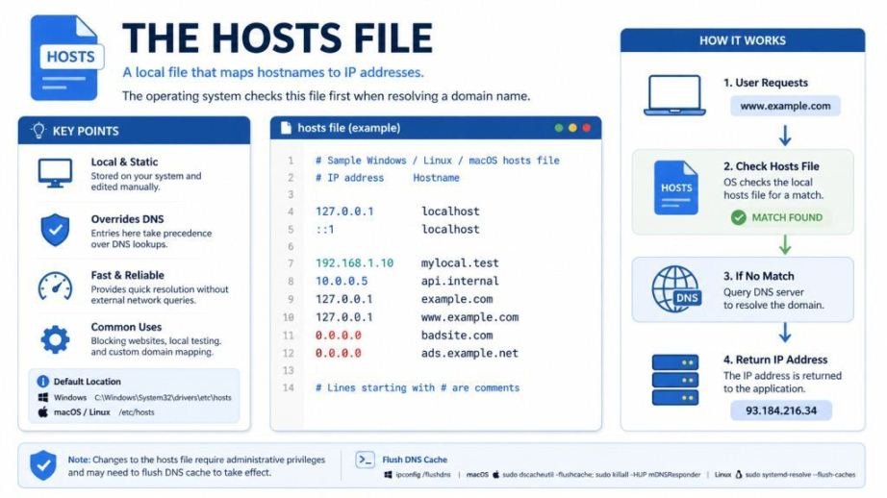Click the '3. If No Match' heading
The height and width of the screenshot is (498, 887).
click(x=759, y=277)
